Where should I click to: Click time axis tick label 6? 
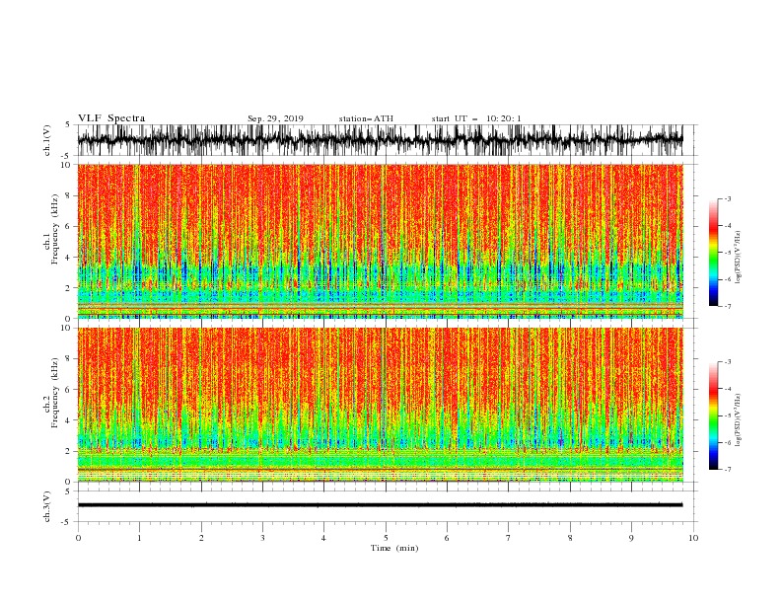tap(447, 538)
